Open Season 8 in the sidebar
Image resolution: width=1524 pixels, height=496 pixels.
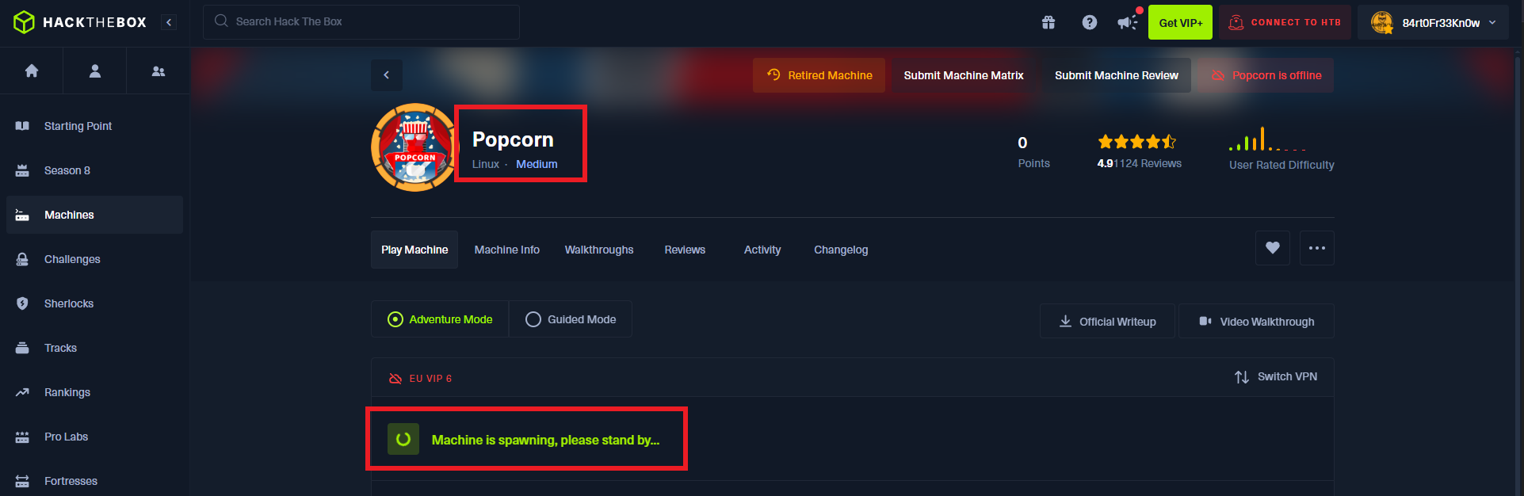pyautogui.click(x=94, y=170)
